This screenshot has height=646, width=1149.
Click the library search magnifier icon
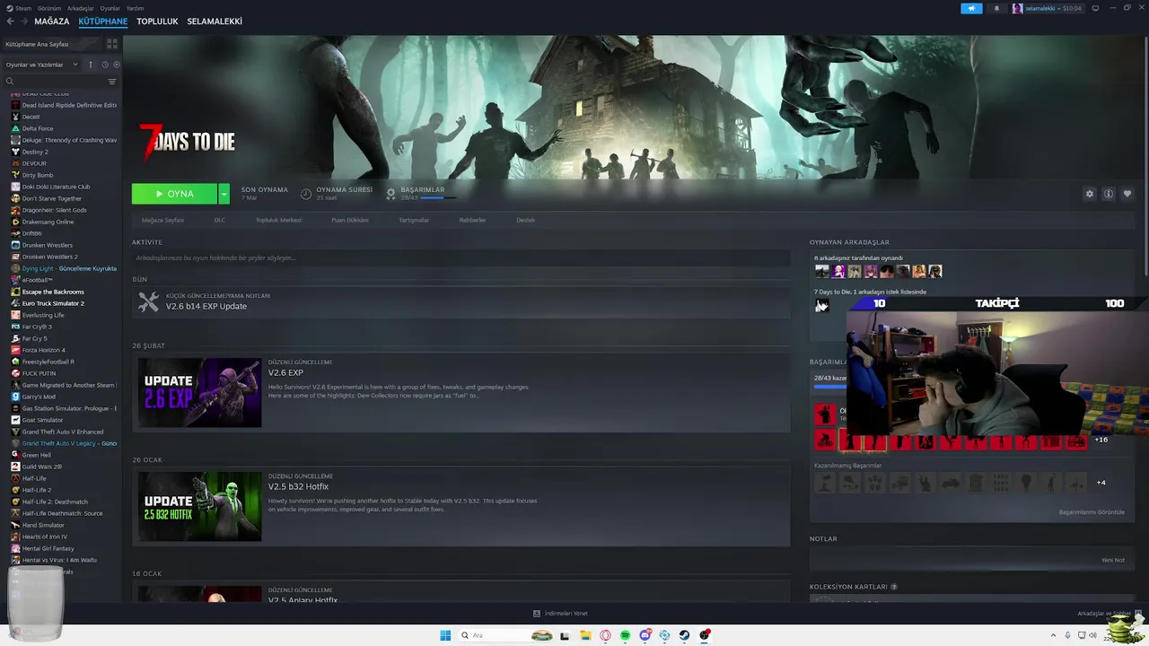tap(10, 82)
